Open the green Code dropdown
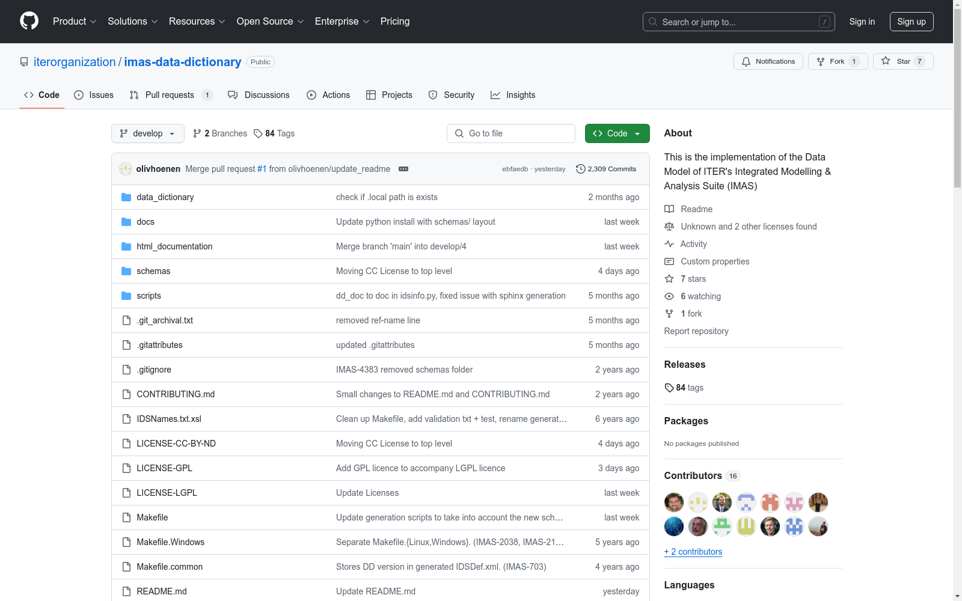This screenshot has height=601, width=962. pos(617,133)
